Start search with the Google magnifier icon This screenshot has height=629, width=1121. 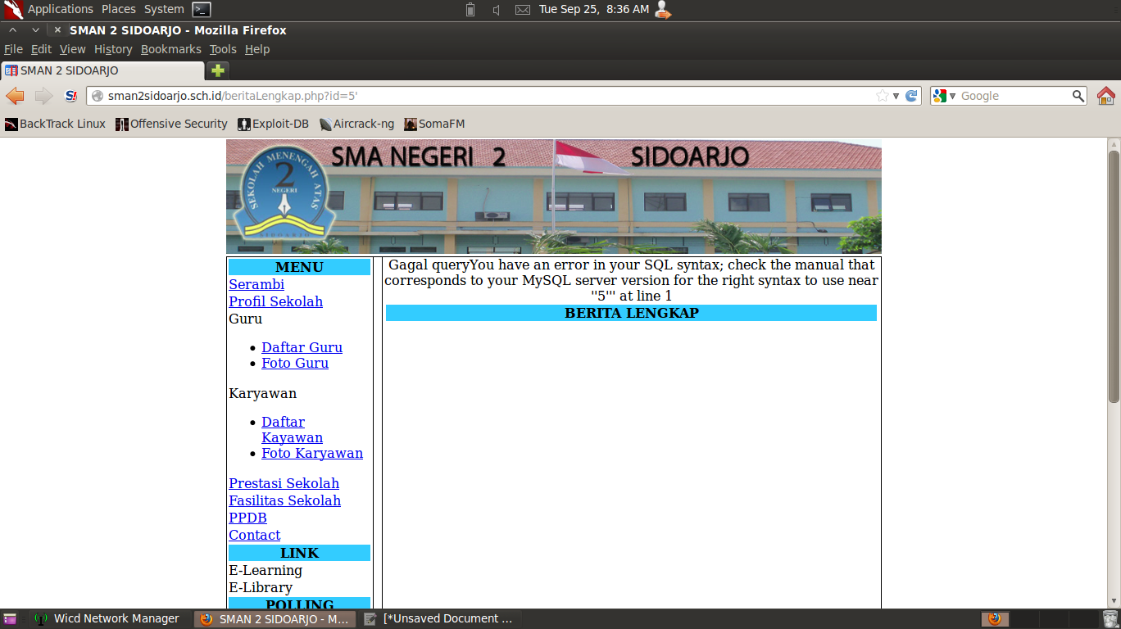(x=1078, y=95)
